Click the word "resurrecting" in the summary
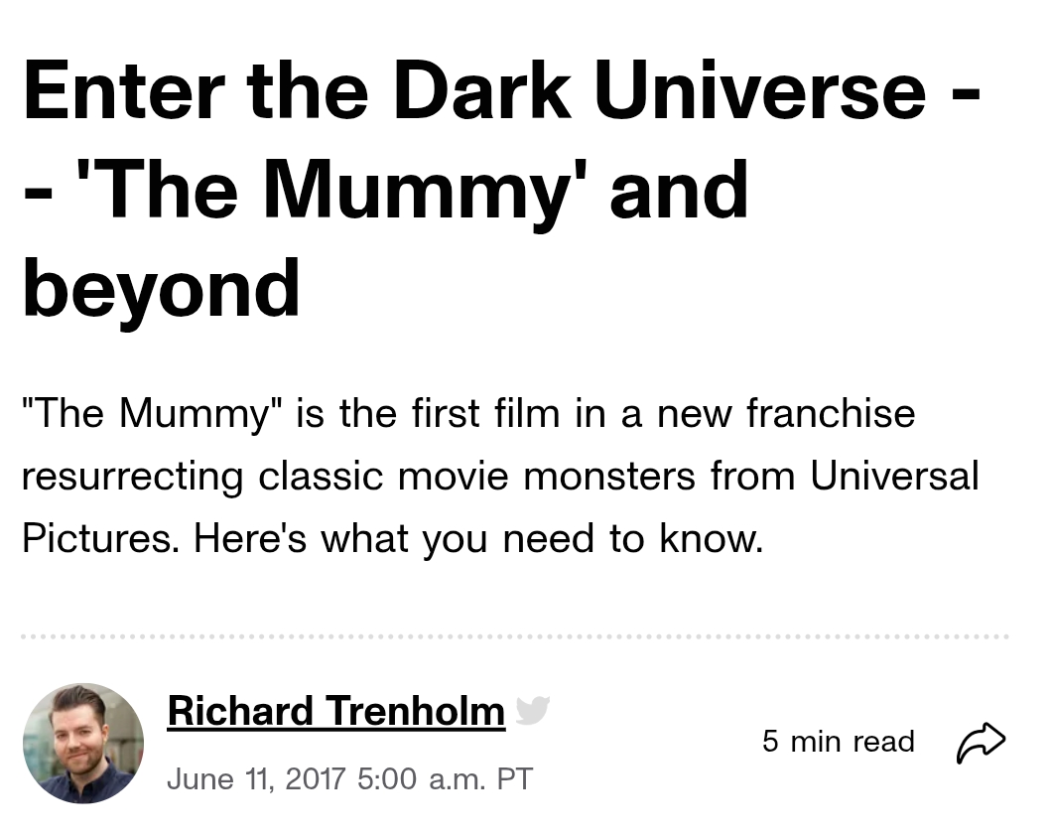Image resolution: width=1050 pixels, height=837 pixels. tap(131, 477)
